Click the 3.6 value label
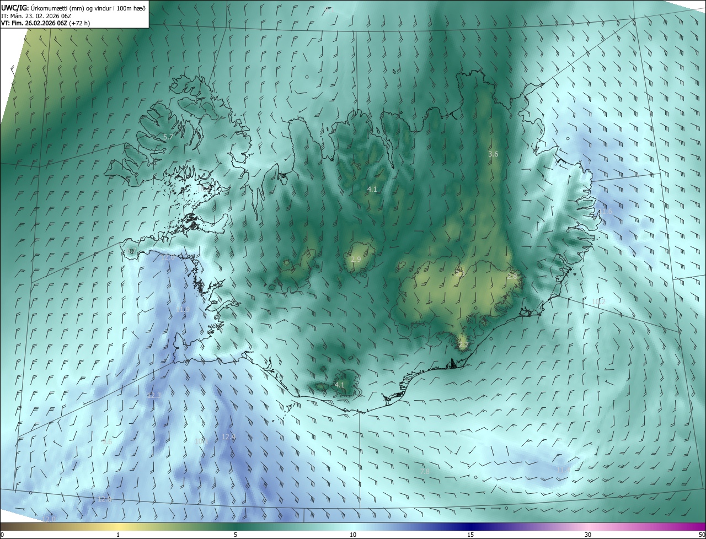Screen dimensions: 706x539 (x=493, y=154)
